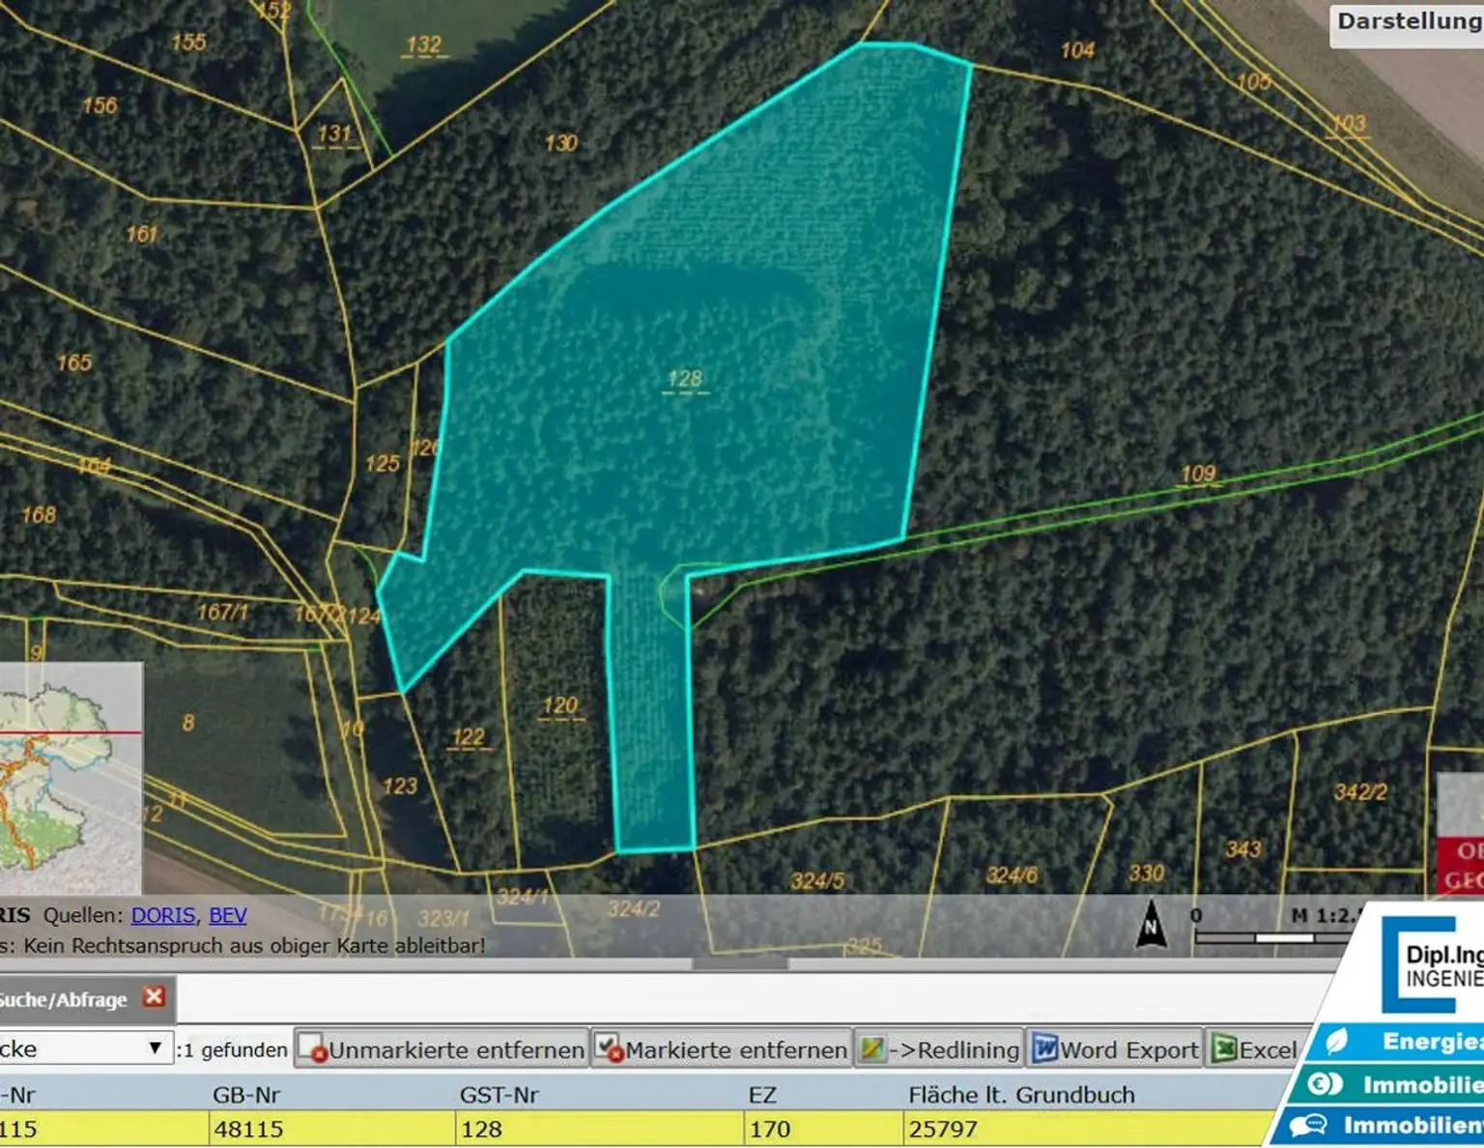Expand the map panel divider handle

coord(740,963)
